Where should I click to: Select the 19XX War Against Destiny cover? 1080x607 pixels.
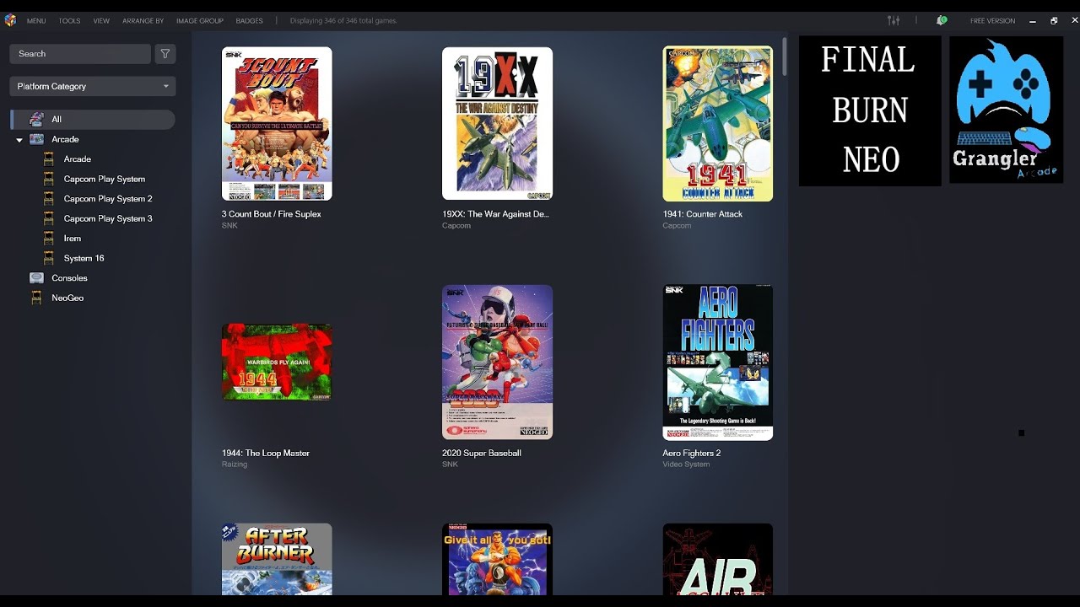coord(497,124)
